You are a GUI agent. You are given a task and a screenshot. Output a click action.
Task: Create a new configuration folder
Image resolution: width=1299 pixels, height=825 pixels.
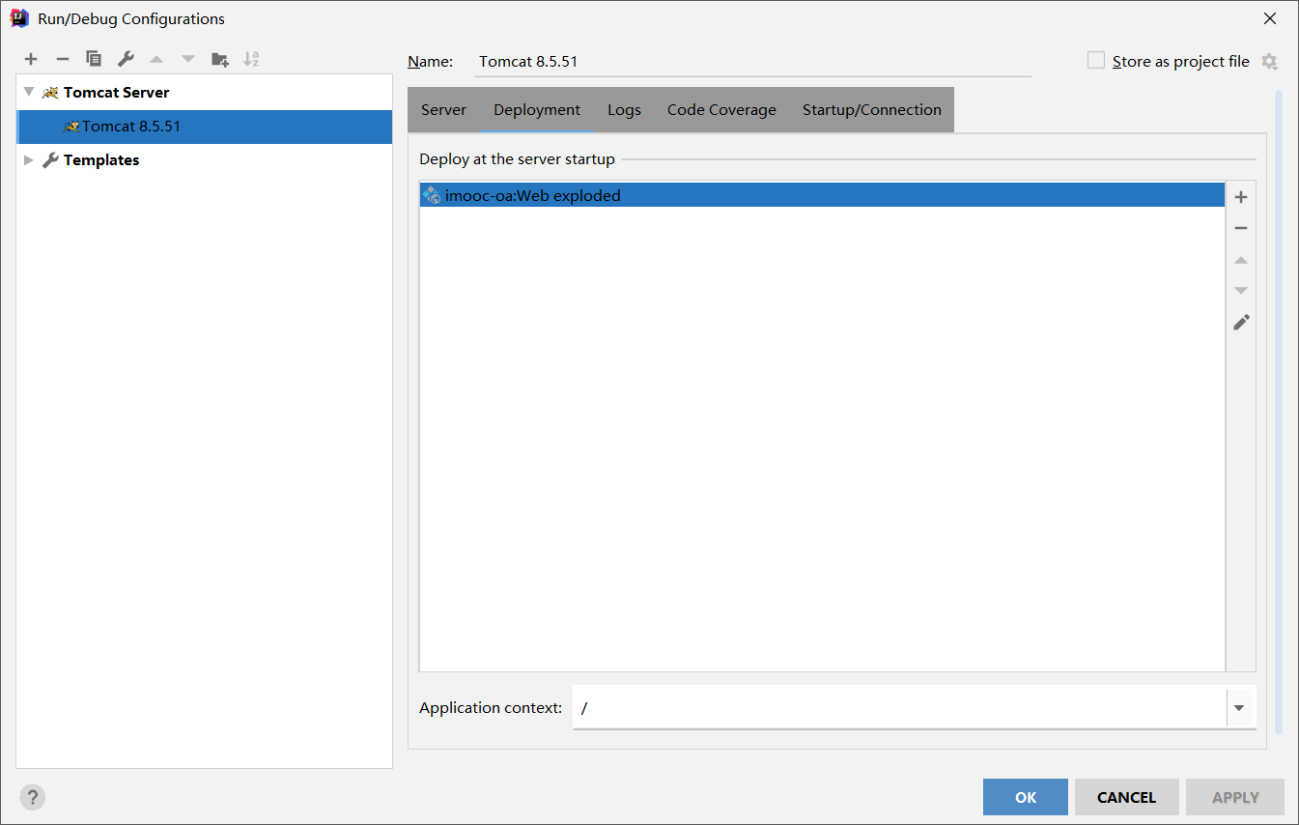220,59
